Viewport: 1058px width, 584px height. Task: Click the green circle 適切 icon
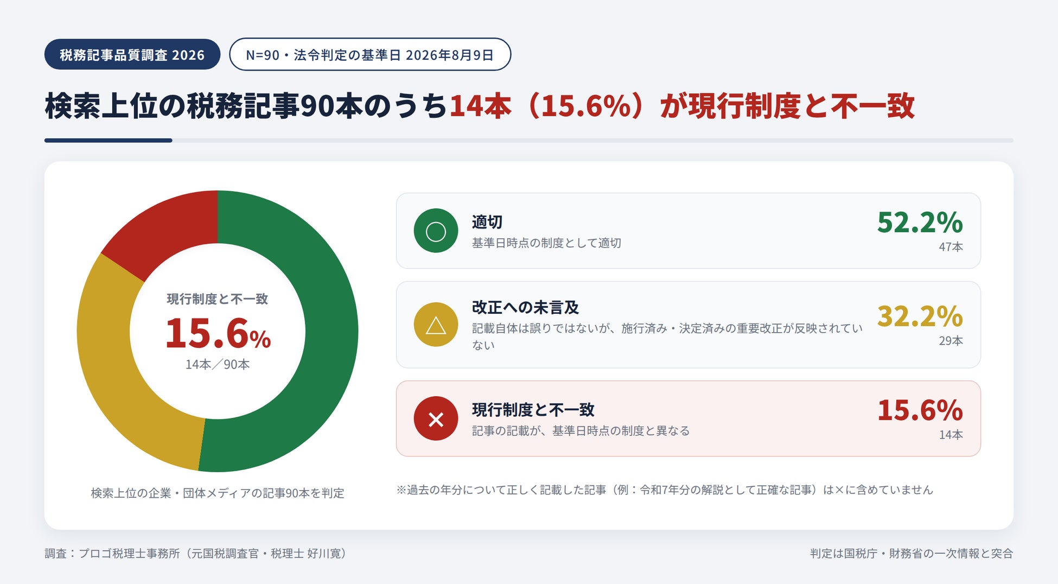pyautogui.click(x=436, y=231)
